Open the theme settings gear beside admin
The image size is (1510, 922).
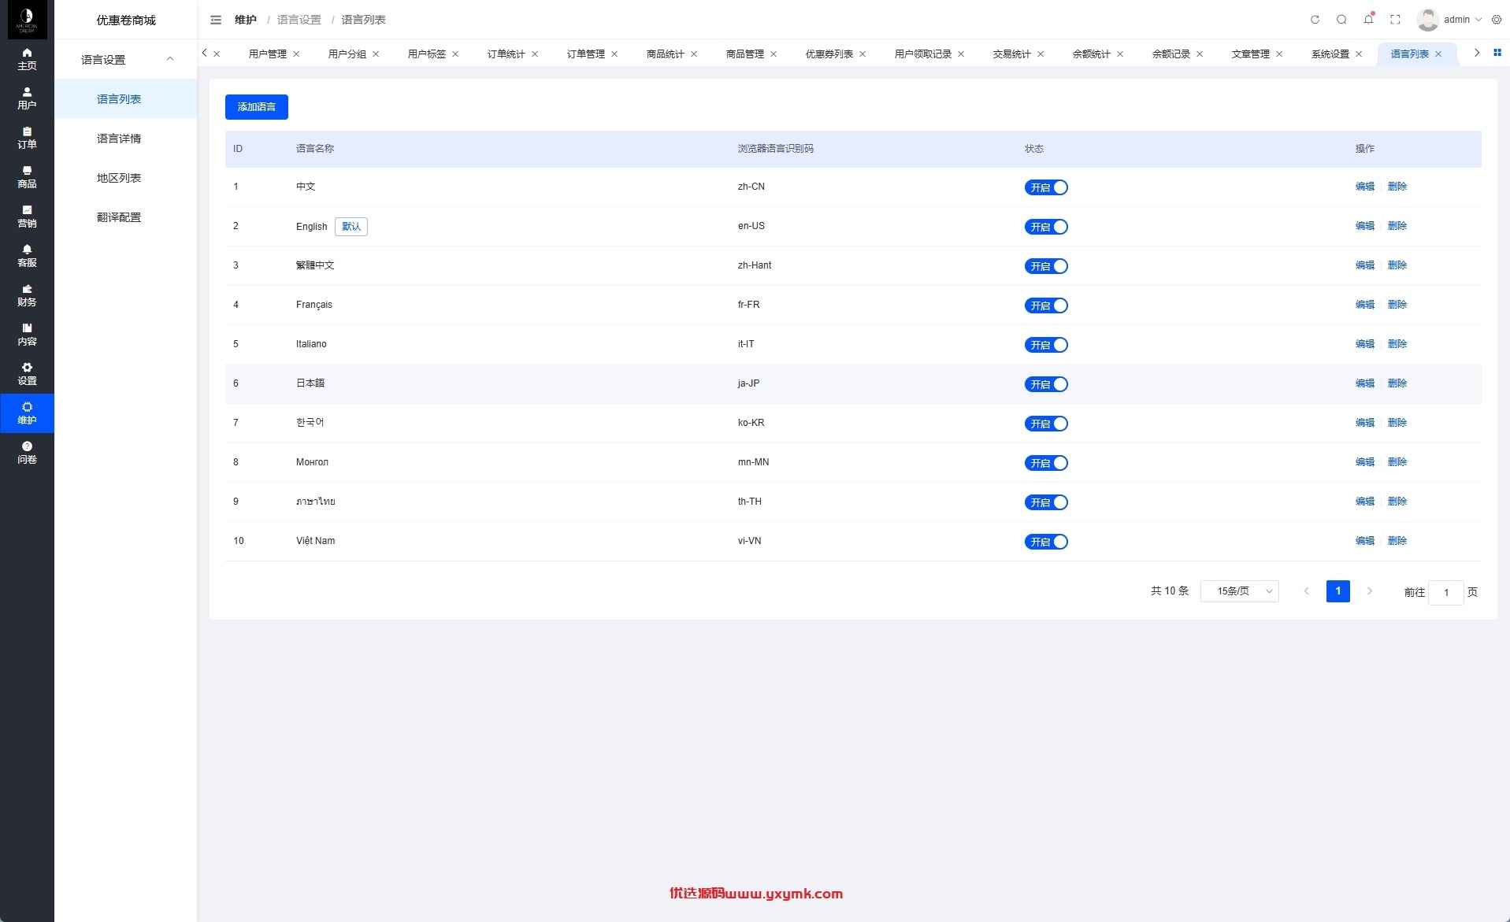coord(1497,20)
